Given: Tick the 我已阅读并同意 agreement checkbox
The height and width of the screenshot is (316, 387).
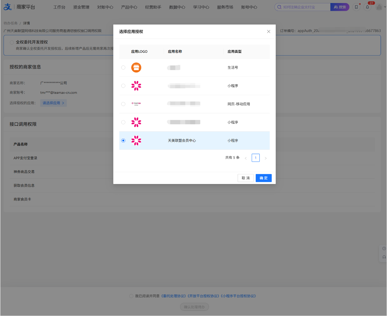Looking at the screenshot, I should coord(131,296).
